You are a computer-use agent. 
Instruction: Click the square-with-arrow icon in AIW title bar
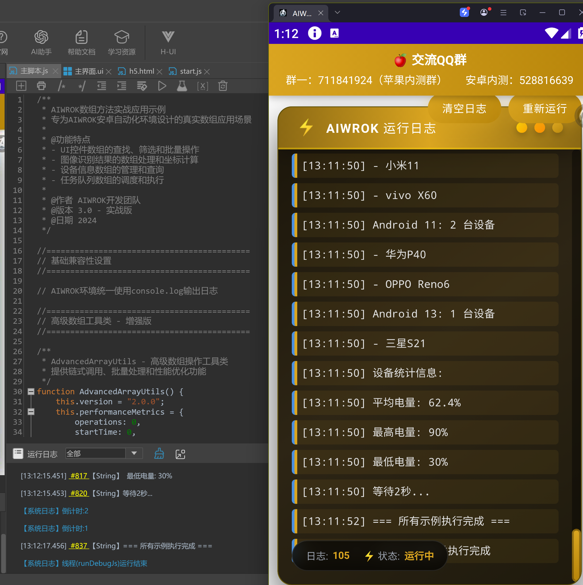pos(523,13)
